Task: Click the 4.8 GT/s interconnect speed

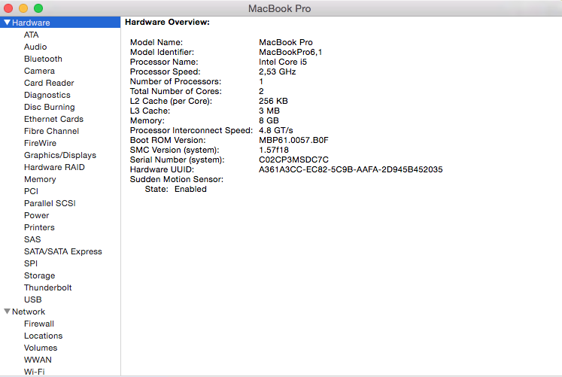Action: [x=276, y=130]
